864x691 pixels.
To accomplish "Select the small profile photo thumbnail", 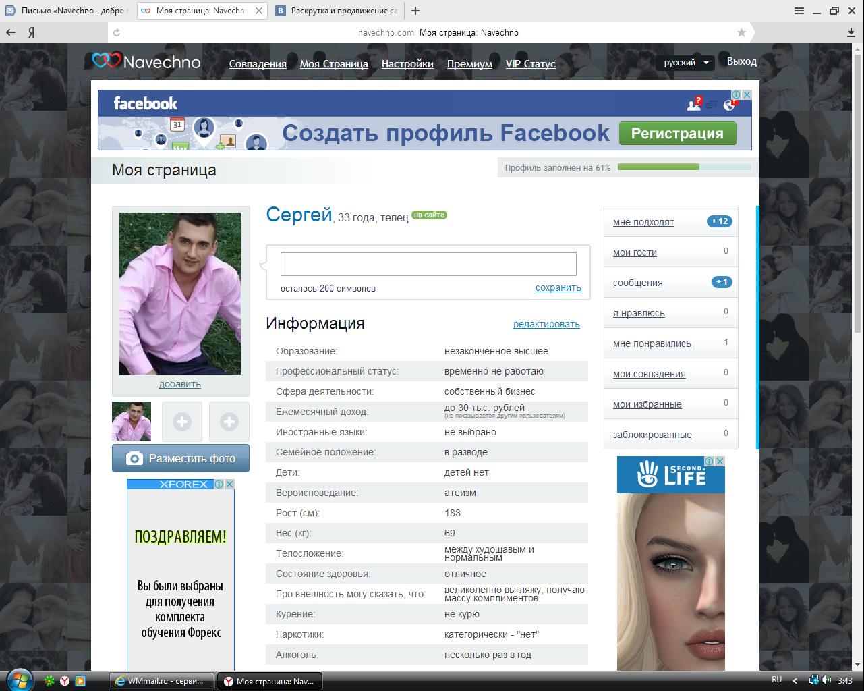I will [132, 422].
